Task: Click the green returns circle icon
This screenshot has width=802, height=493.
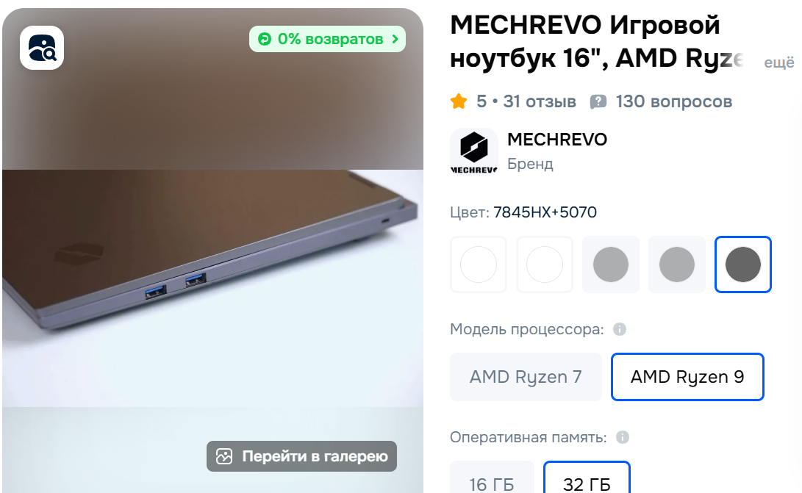Action: (265, 39)
